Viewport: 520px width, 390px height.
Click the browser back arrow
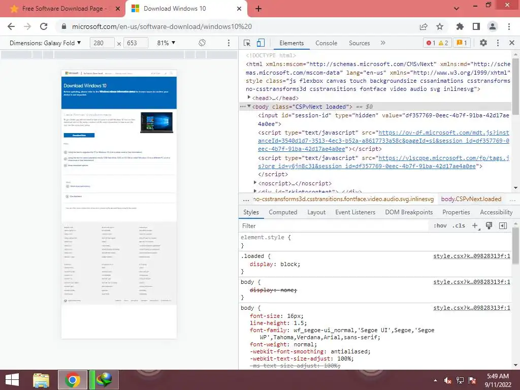tap(11, 26)
